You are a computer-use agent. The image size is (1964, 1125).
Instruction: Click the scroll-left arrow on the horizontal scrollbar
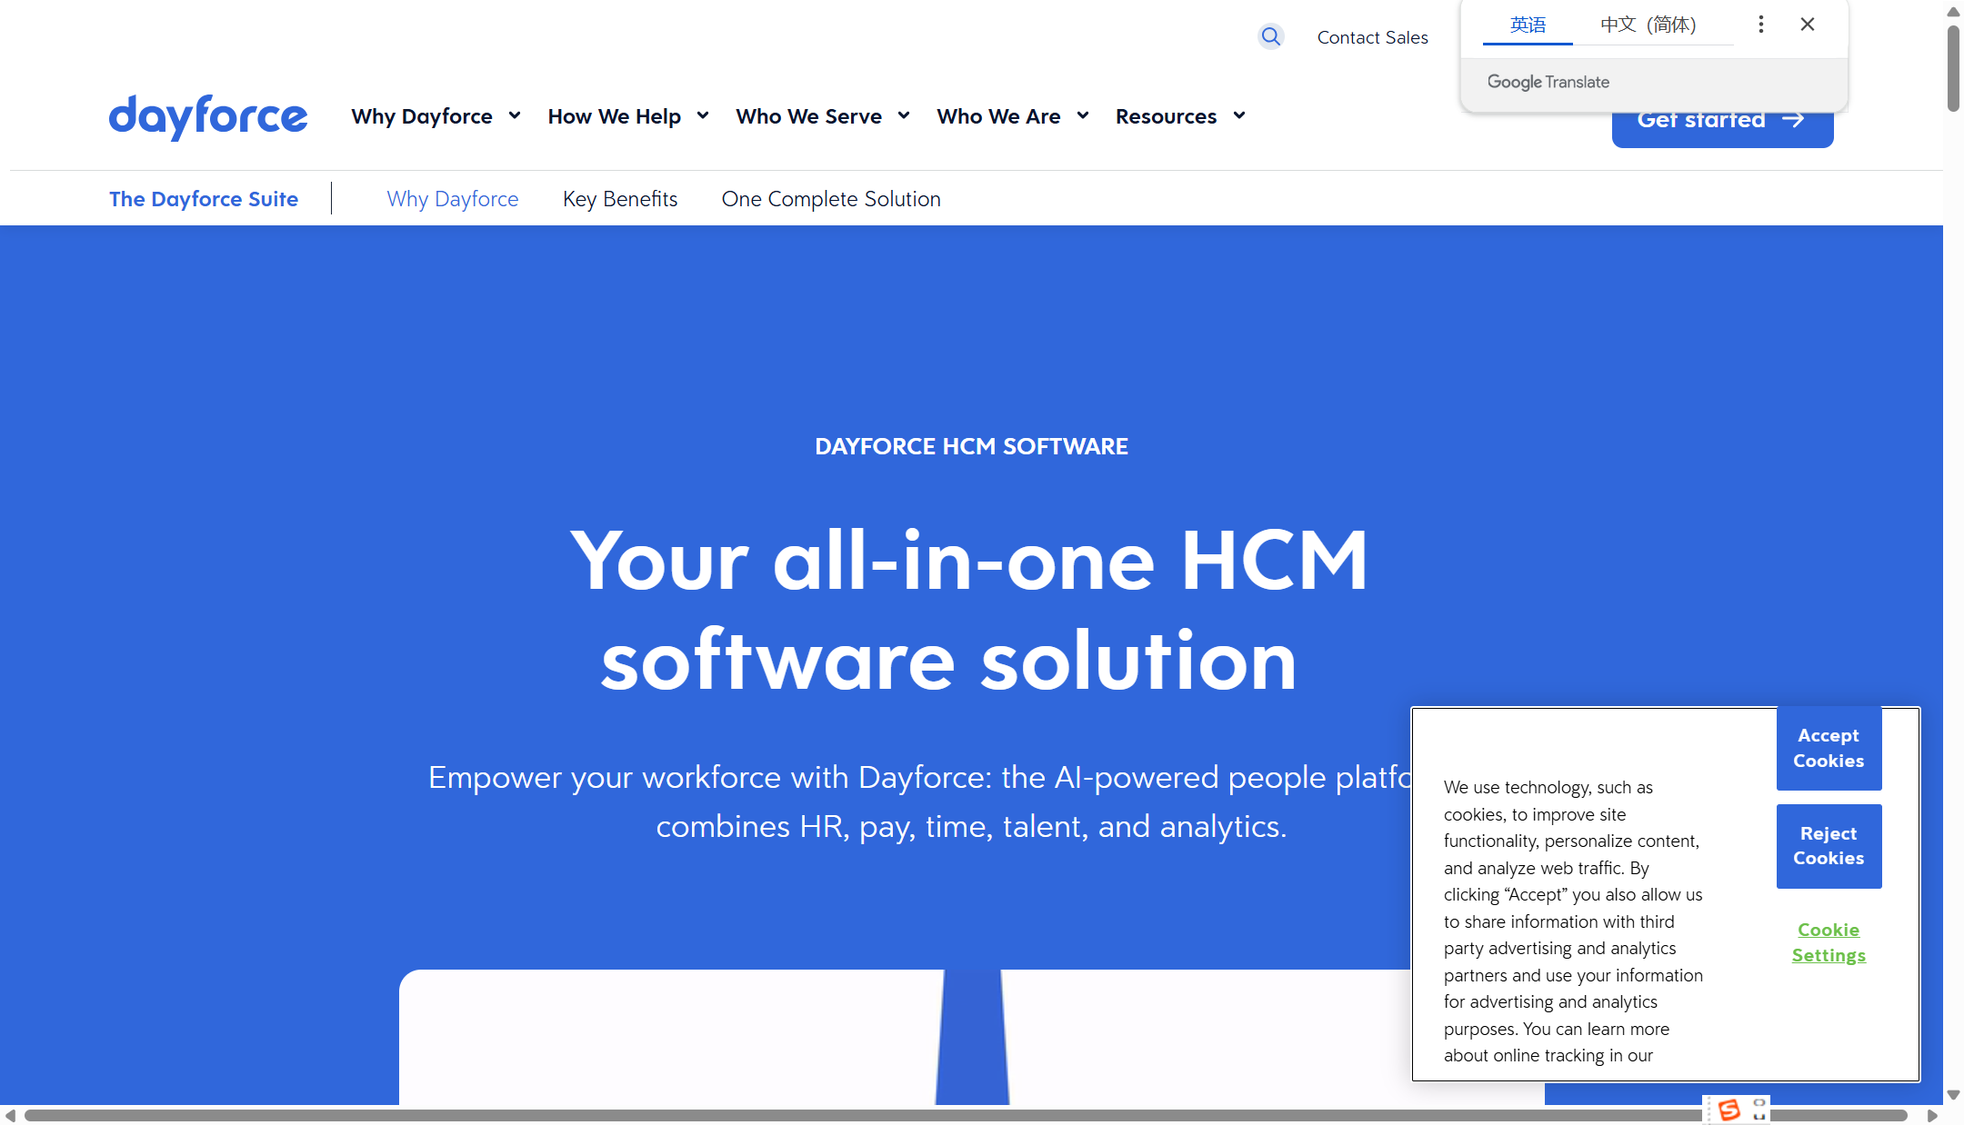tap(10, 1115)
